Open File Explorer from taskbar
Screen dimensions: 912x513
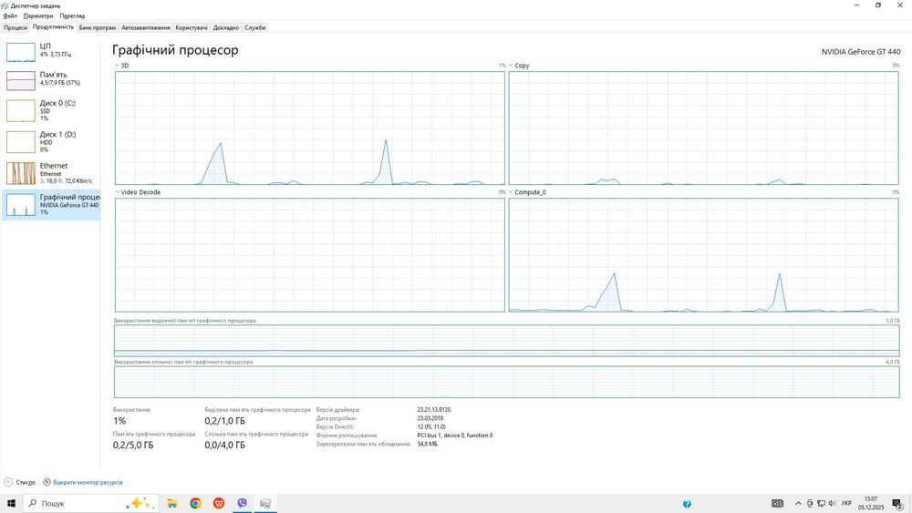[x=172, y=503]
